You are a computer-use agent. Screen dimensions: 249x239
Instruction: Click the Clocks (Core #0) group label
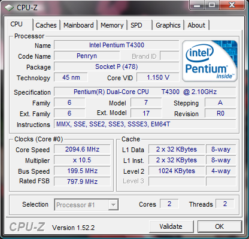tap(39, 139)
